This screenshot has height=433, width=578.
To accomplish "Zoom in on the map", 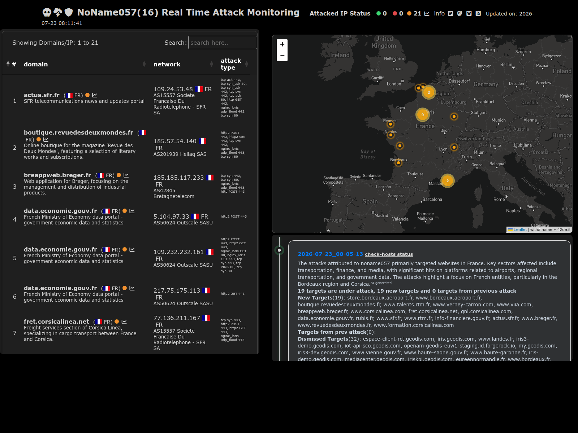I will (282, 44).
